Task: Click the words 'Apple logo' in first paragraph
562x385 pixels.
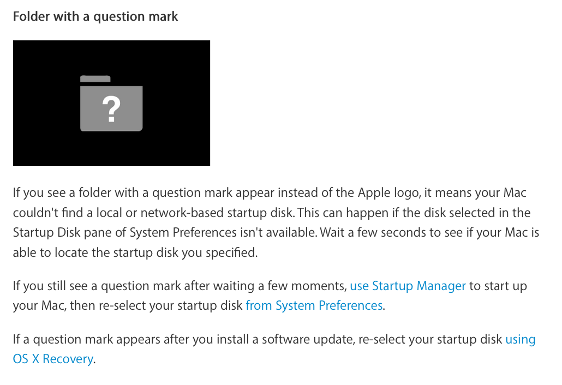Action: point(389,192)
